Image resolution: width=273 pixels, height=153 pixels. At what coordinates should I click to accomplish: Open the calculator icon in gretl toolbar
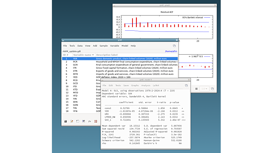[65, 121]
